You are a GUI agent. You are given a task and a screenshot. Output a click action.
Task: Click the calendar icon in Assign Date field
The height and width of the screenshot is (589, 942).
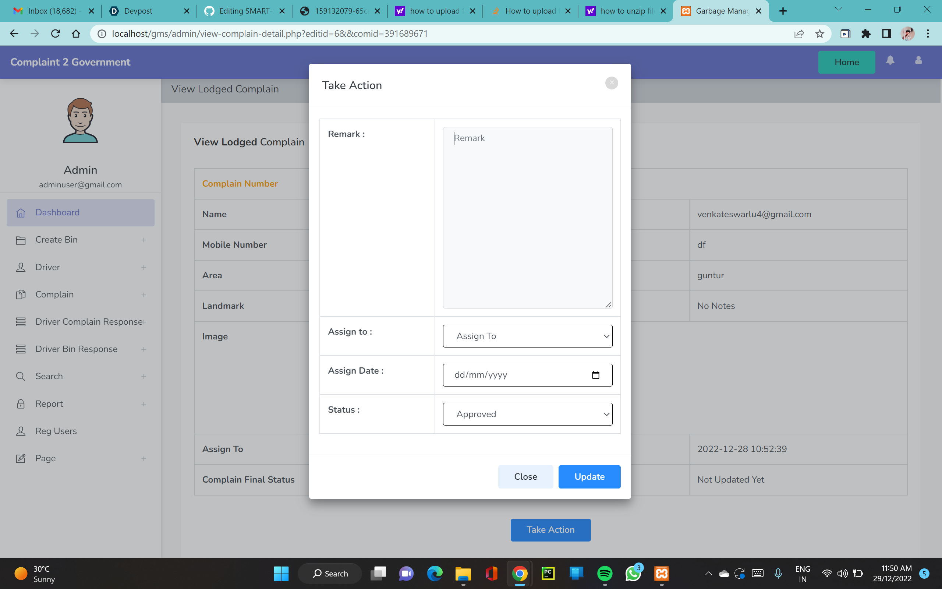pos(595,375)
